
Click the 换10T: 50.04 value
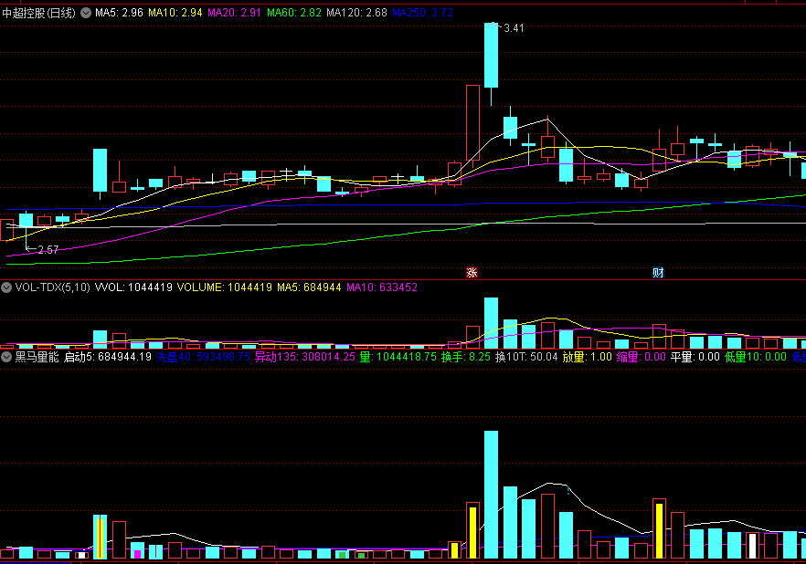tap(526, 357)
